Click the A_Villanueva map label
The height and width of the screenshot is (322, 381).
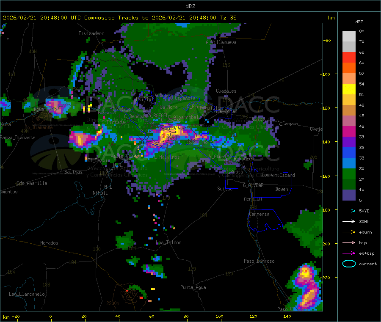221,42
